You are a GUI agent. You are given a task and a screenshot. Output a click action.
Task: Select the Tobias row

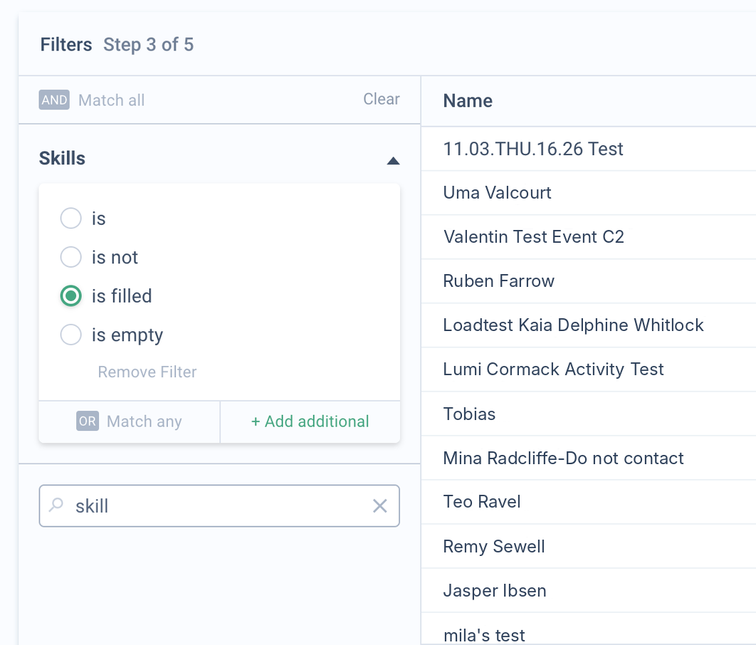589,414
